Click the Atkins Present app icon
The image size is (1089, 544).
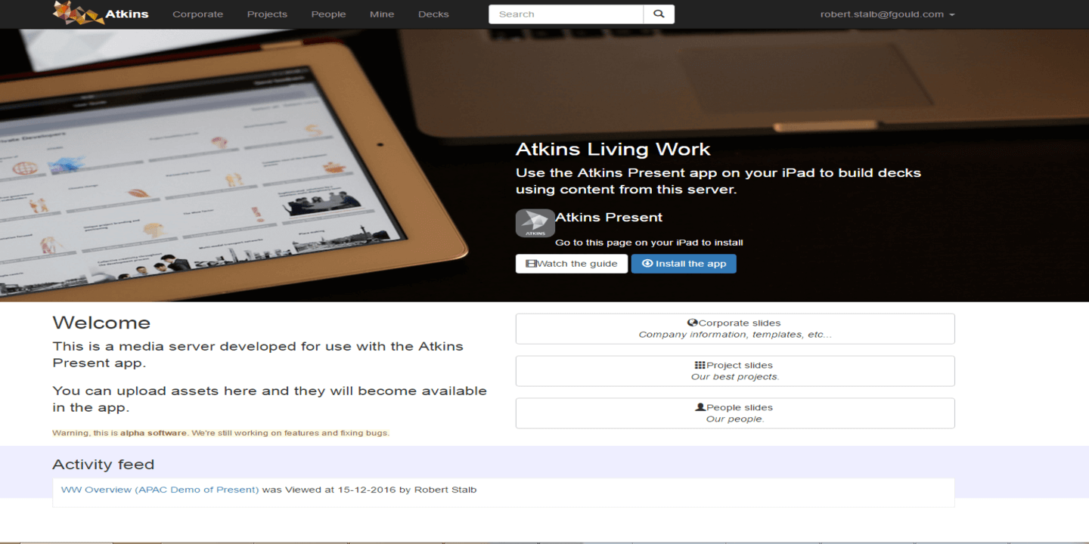pos(535,224)
